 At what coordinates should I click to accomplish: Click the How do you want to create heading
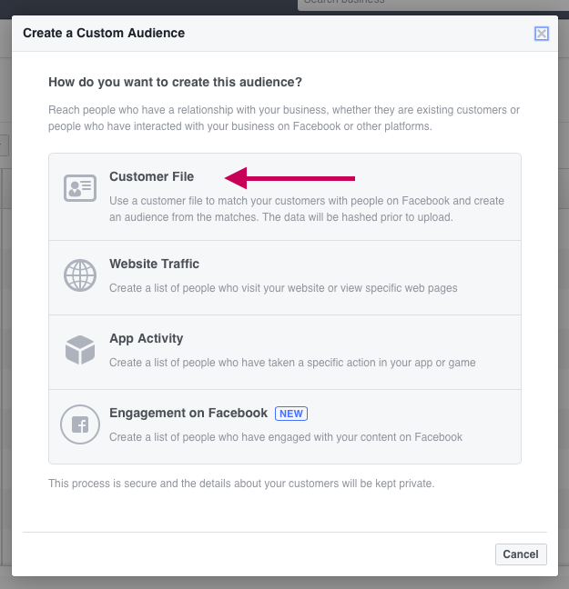pos(176,82)
